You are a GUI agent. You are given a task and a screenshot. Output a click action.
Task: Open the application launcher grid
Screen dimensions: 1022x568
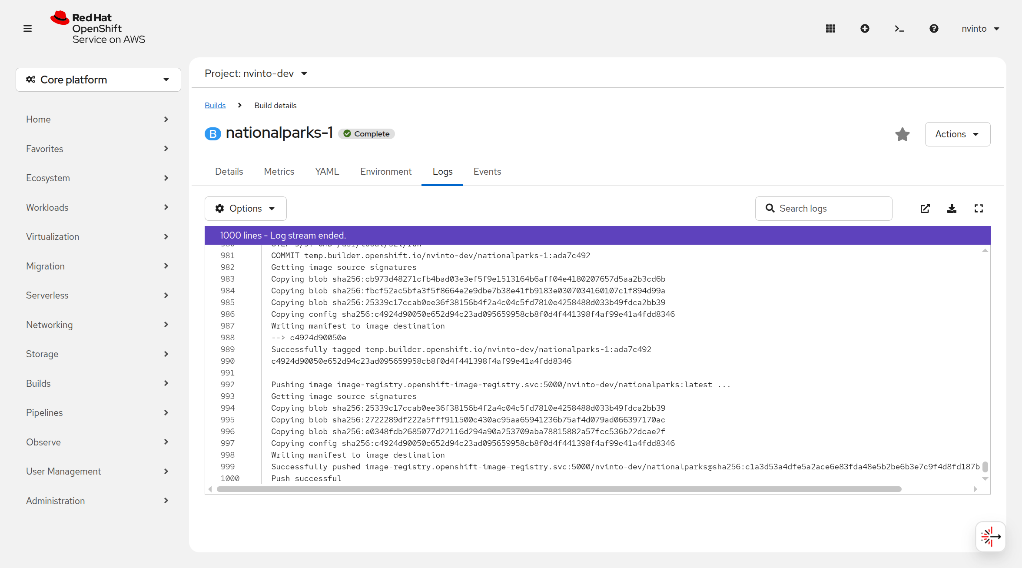pyautogui.click(x=830, y=29)
